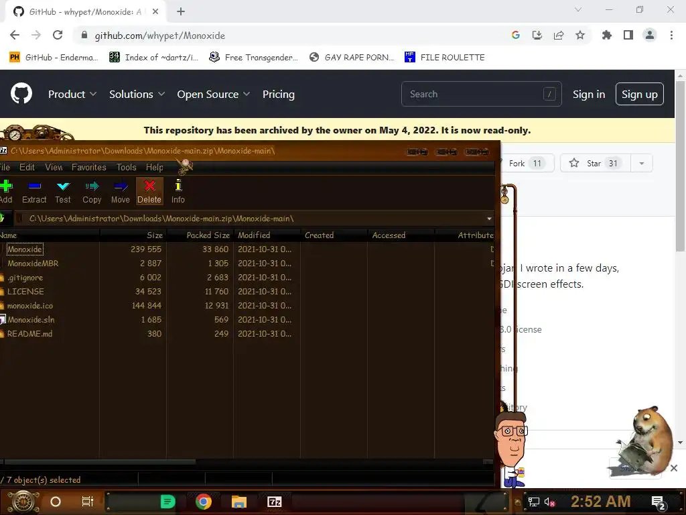Sort by Accessed column header
The height and width of the screenshot is (515, 686).
coord(401,235)
